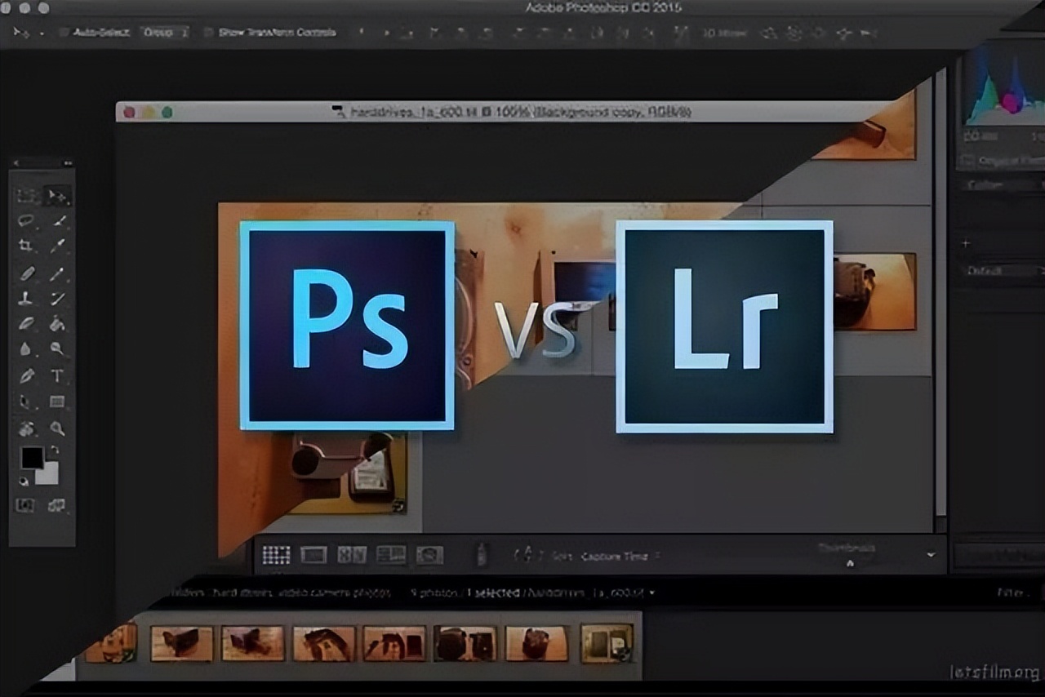Select the Horizontal Type tool

click(x=57, y=375)
